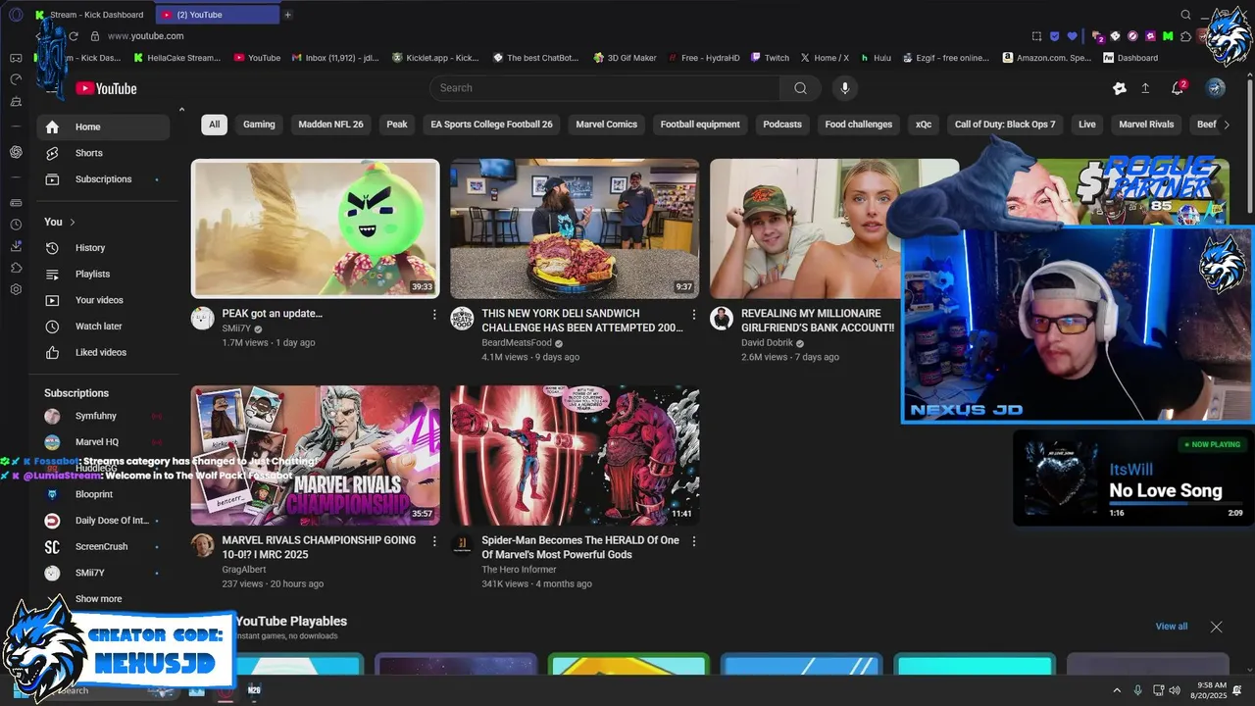The height and width of the screenshot is (706, 1255).
Task: Go to History in sidebar
Action: pos(103,248)
